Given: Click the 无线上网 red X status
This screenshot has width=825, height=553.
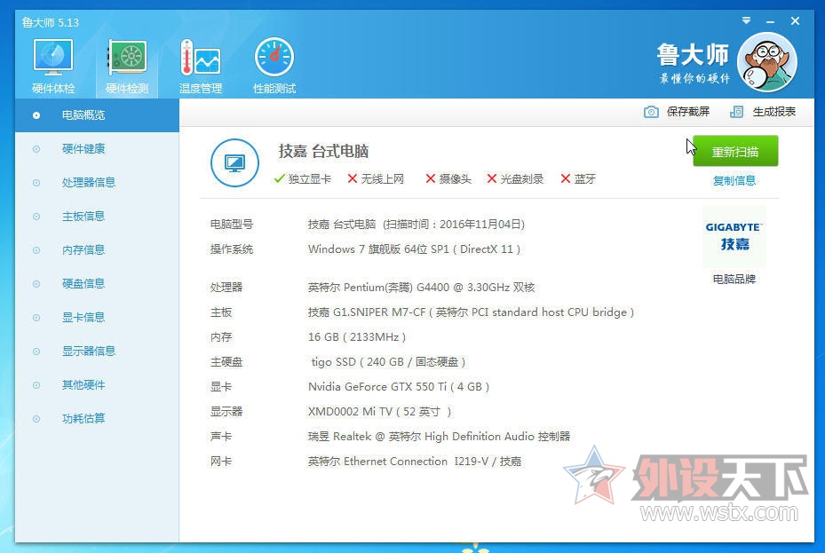Looking at the screenshot, I should (x=376, y=178).
